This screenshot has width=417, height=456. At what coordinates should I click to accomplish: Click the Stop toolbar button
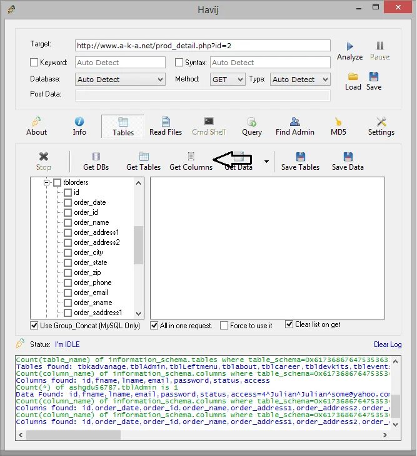point(44,162)
